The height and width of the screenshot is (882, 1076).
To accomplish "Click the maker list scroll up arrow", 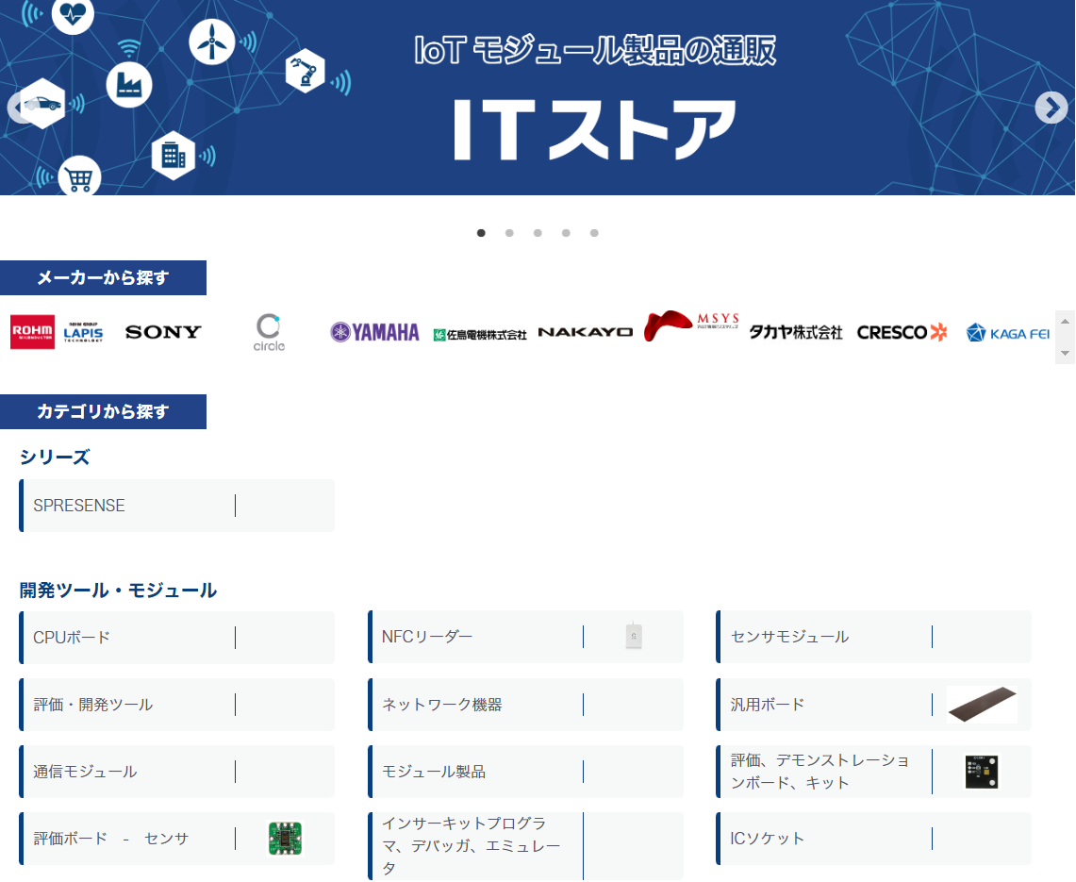I will click(x=1065, y=322).
